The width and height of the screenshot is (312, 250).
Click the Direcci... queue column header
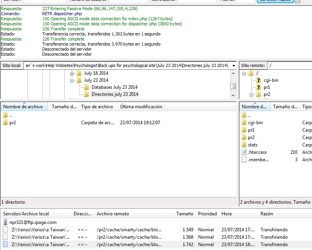tap(82, 214)
